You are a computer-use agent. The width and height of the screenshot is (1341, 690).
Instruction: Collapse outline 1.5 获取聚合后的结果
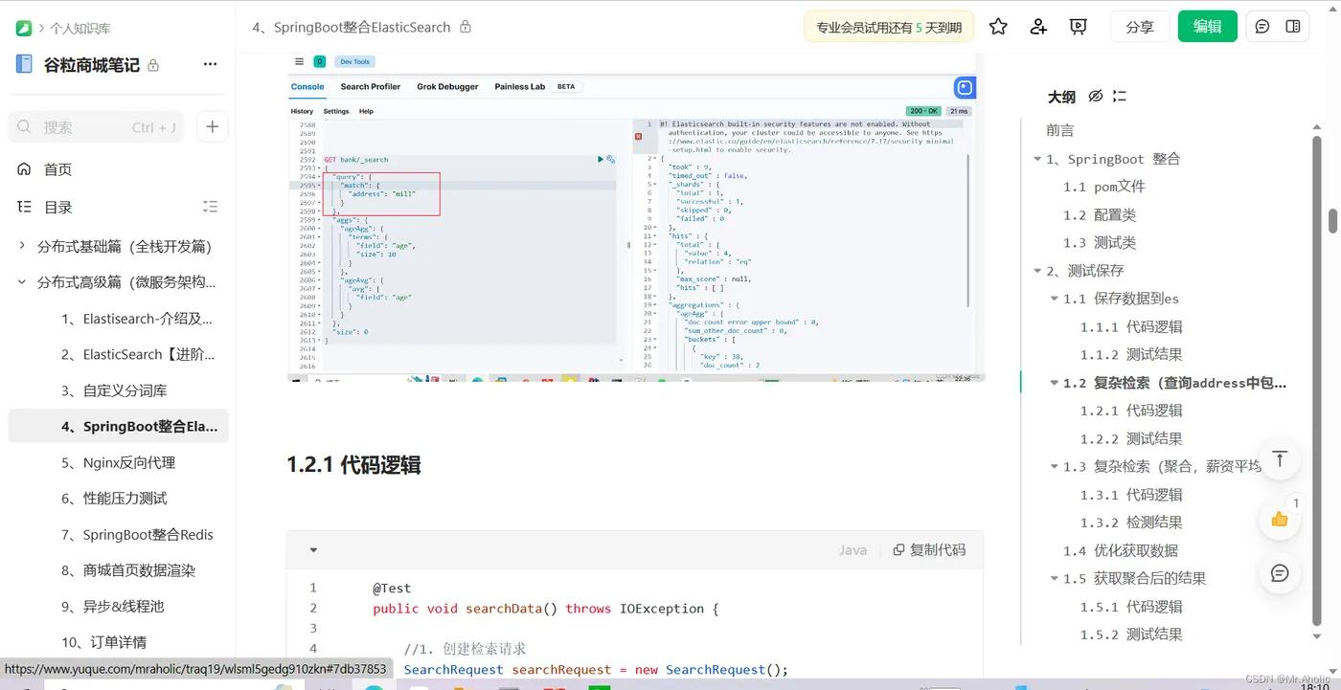1055,579
